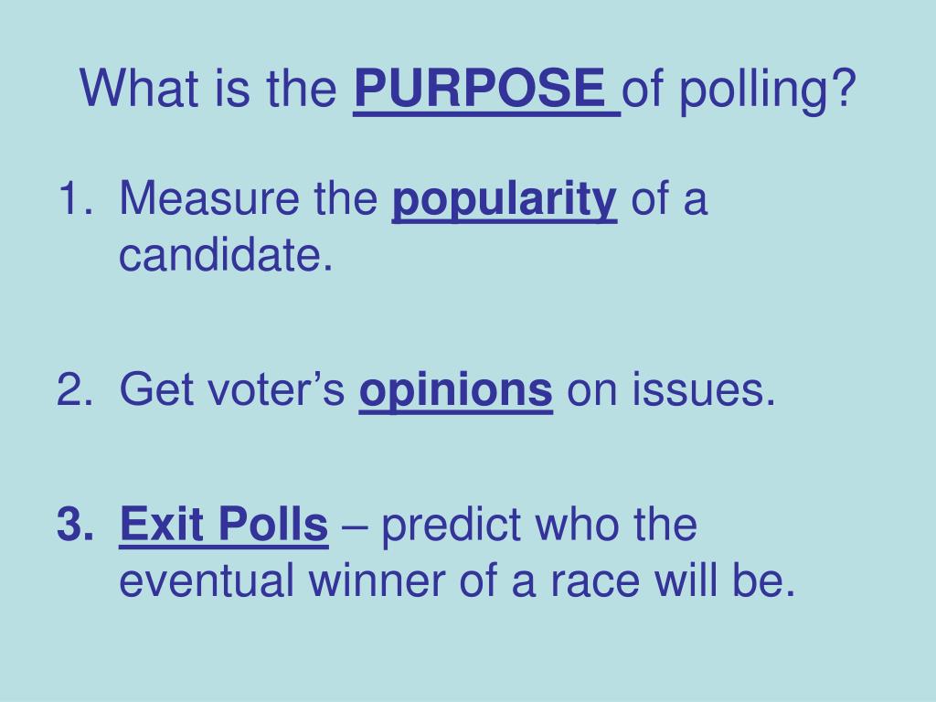Select list number 1 marker
This screenshot has width=936, height=702.
[75, 198]
